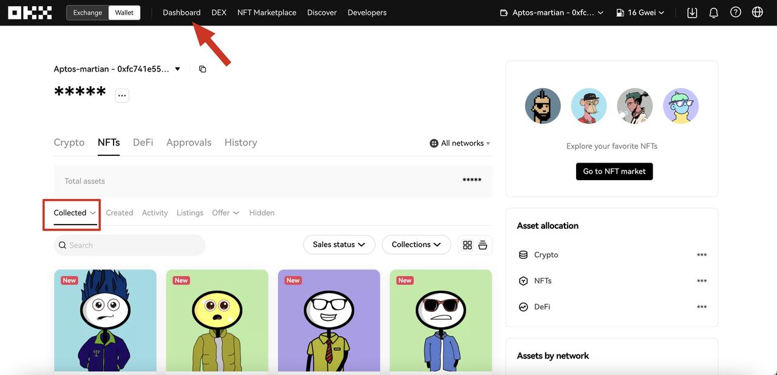The height and width of the screenshot is (375, 777).
Task: Click the three-dot button beside hidden balance
Action: pyautogui.click(x=122, y=95)
